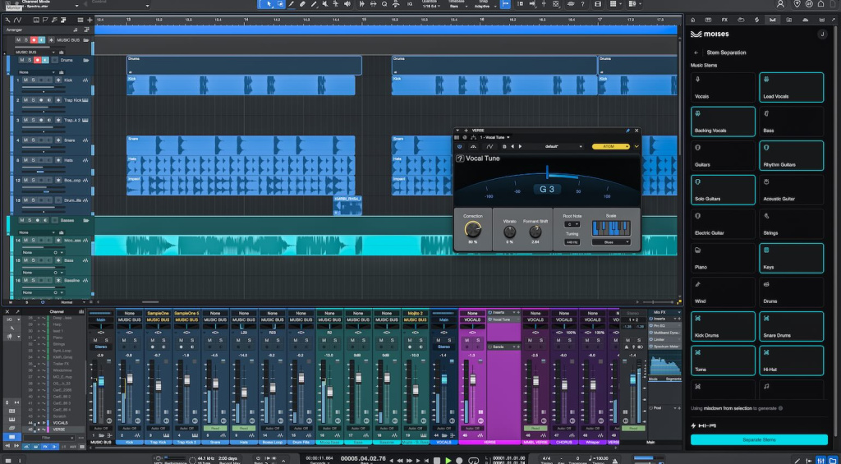Image resolution: width=841 pixels, height=464 pixels.
Task: Open the ATOM button in Vocal Tune
Action: pos(611,146)
